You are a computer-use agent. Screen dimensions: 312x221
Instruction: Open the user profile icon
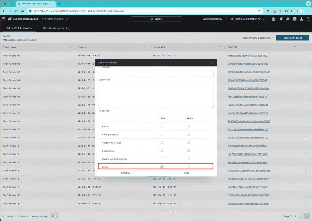coord(301,19)
